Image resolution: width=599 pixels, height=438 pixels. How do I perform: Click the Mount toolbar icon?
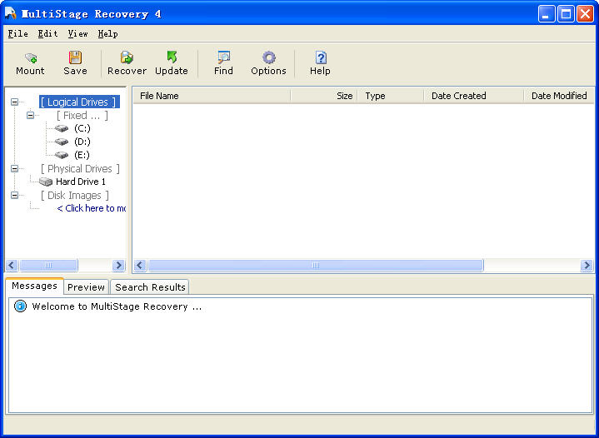(31, 57)
